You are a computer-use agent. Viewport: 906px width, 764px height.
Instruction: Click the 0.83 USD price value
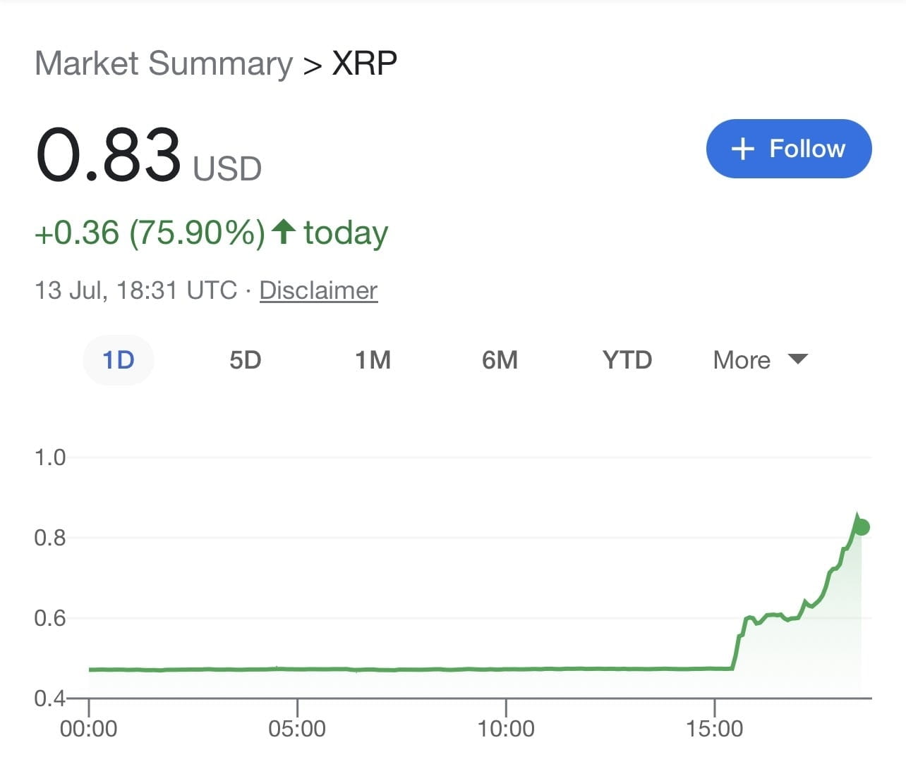[x=108, y=154]
